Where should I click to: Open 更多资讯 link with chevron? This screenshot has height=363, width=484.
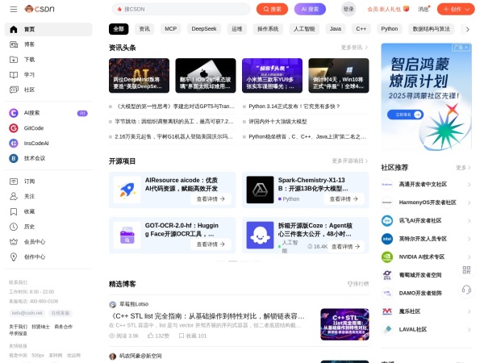(354, 48)
